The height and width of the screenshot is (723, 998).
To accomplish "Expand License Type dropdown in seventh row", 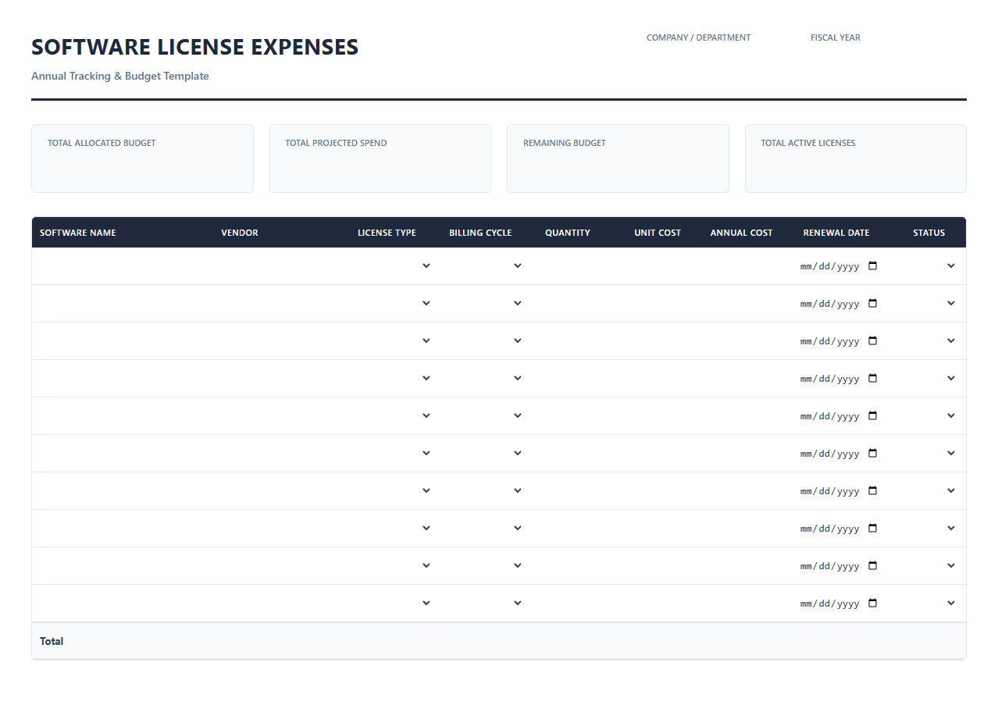I will point(394,490).
